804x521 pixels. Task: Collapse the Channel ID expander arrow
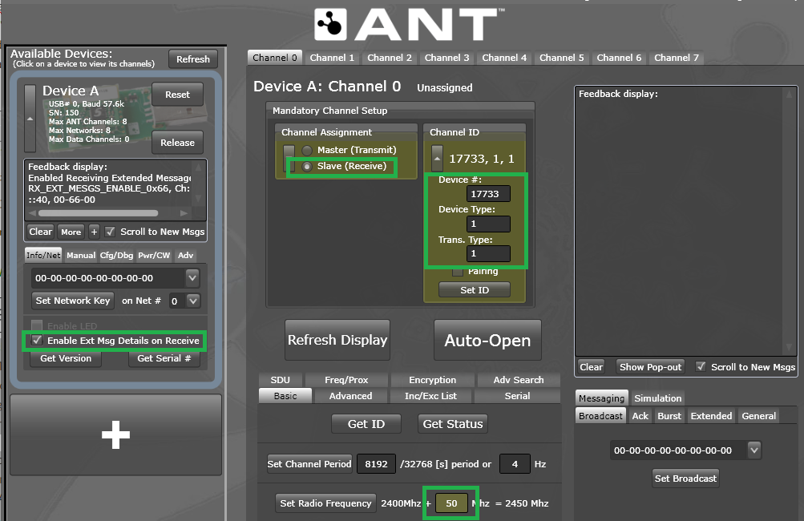click(x=437, y=158)
